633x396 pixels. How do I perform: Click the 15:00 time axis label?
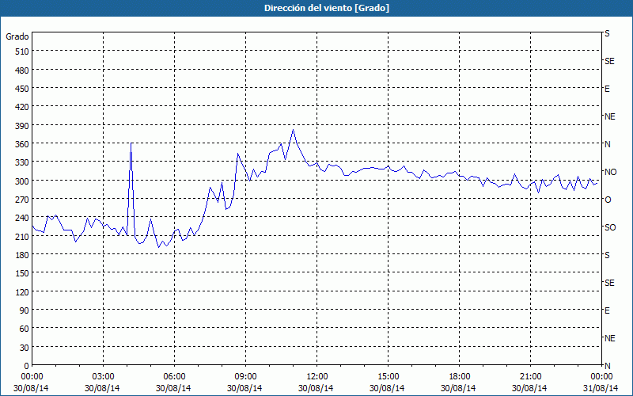[x=388, y=377]
